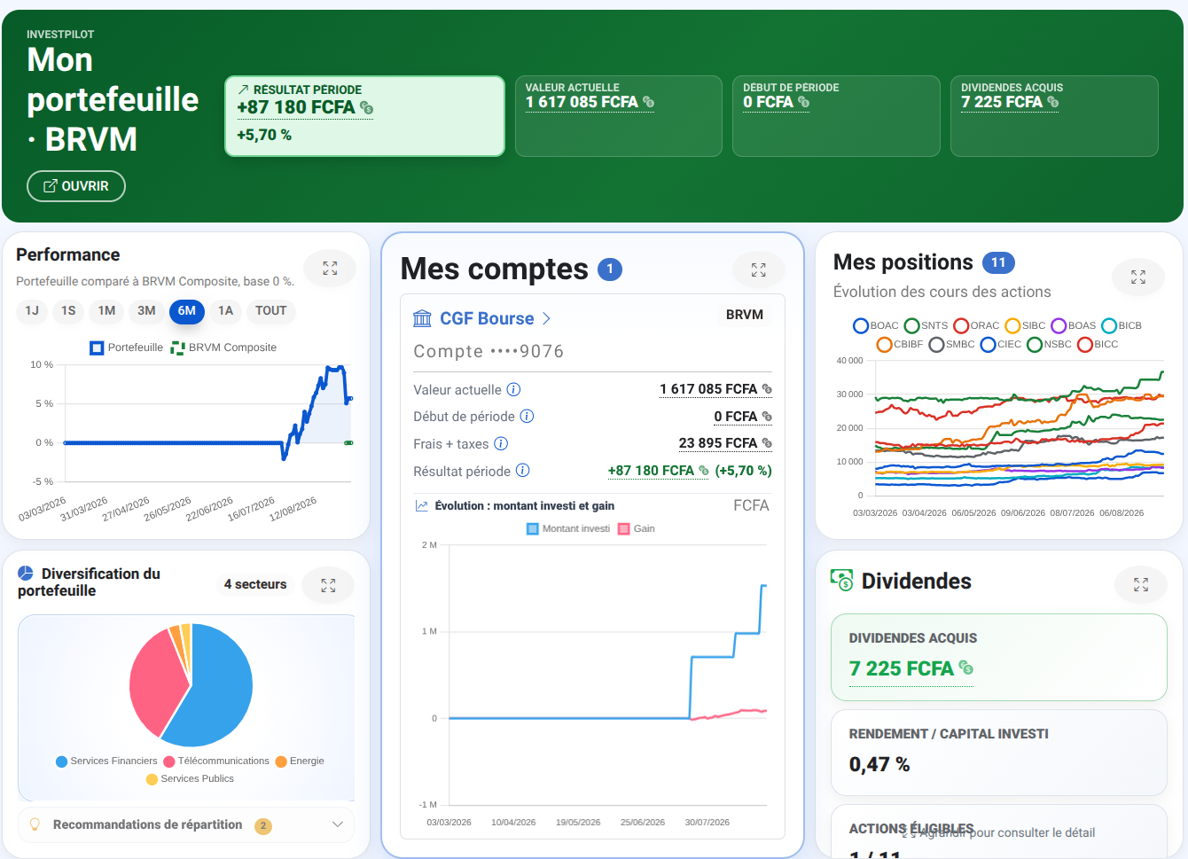Open CGF Bourse account chevron
1188x859 pixels.
tap(546, 318)
